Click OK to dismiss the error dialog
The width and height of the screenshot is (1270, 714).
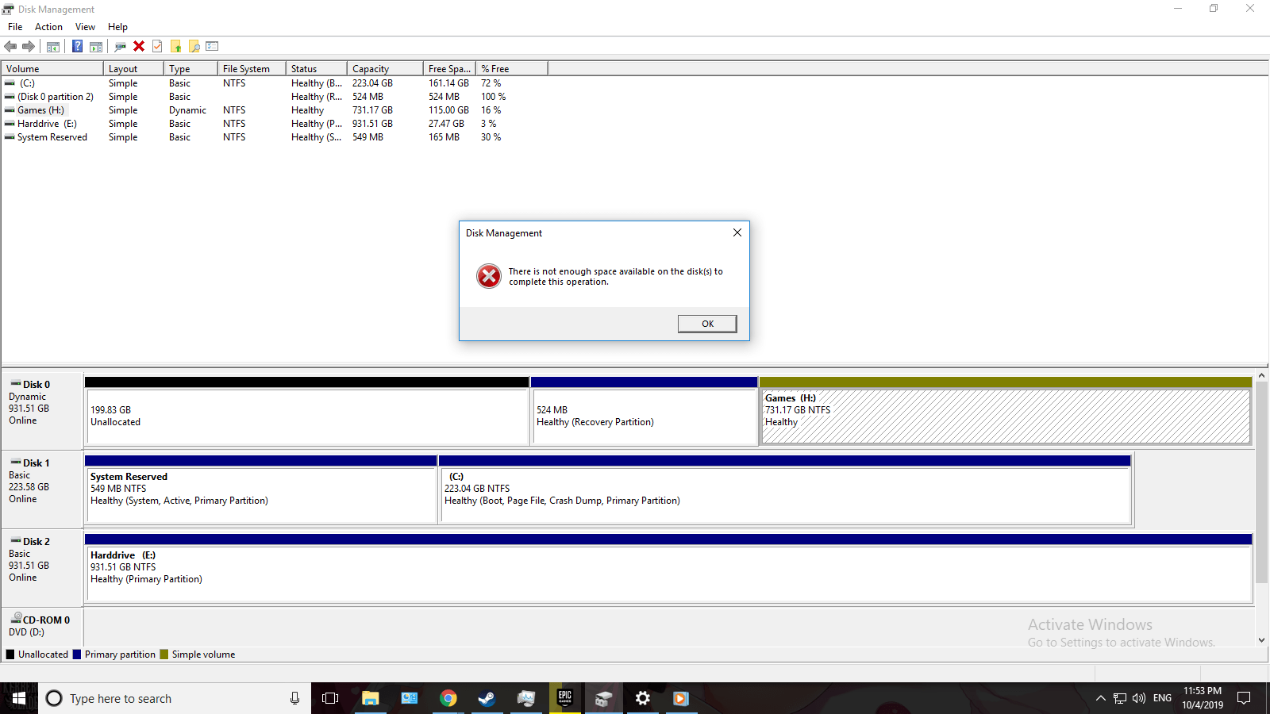click(706, 323)
